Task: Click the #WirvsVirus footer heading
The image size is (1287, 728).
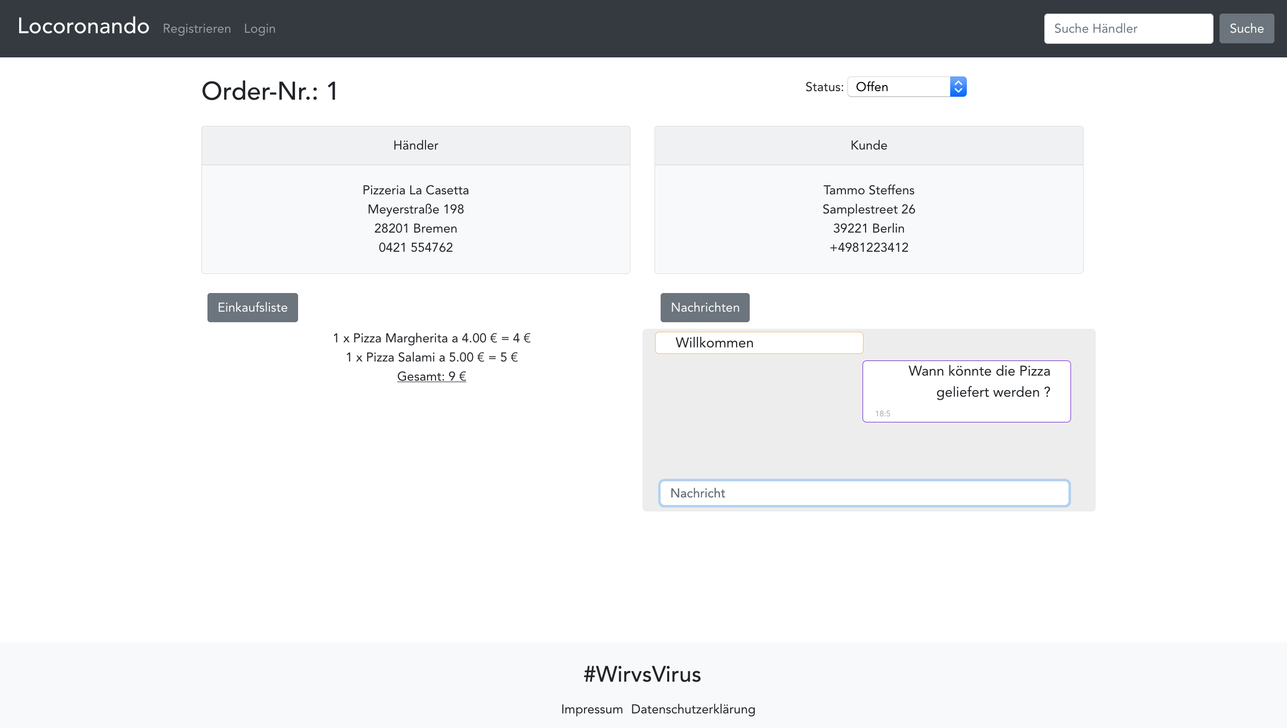Action: coord(642,674)
